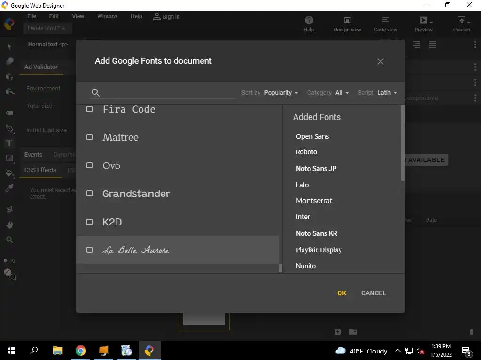
Task: Select the Pen tool in toolbar
Action: [x=9, y=128]
